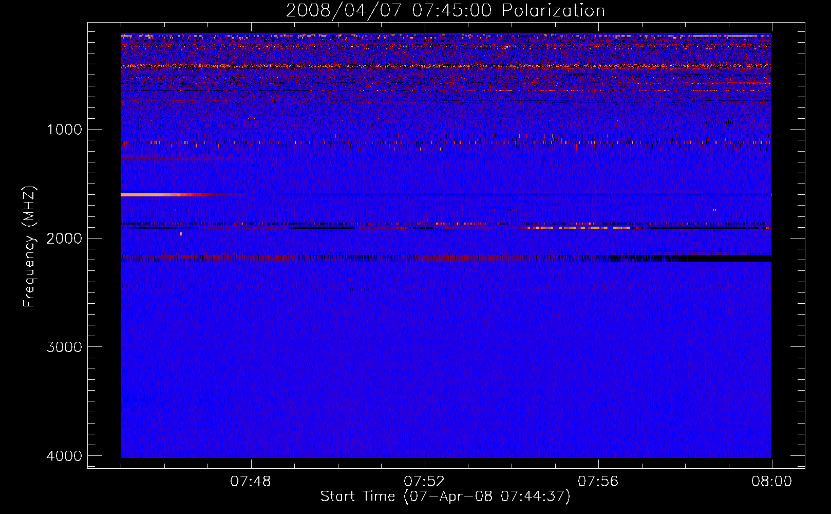
Task: Click the plot title '2008/04/07 07:45:00 Polarization'
Action: tap(445, 10)
